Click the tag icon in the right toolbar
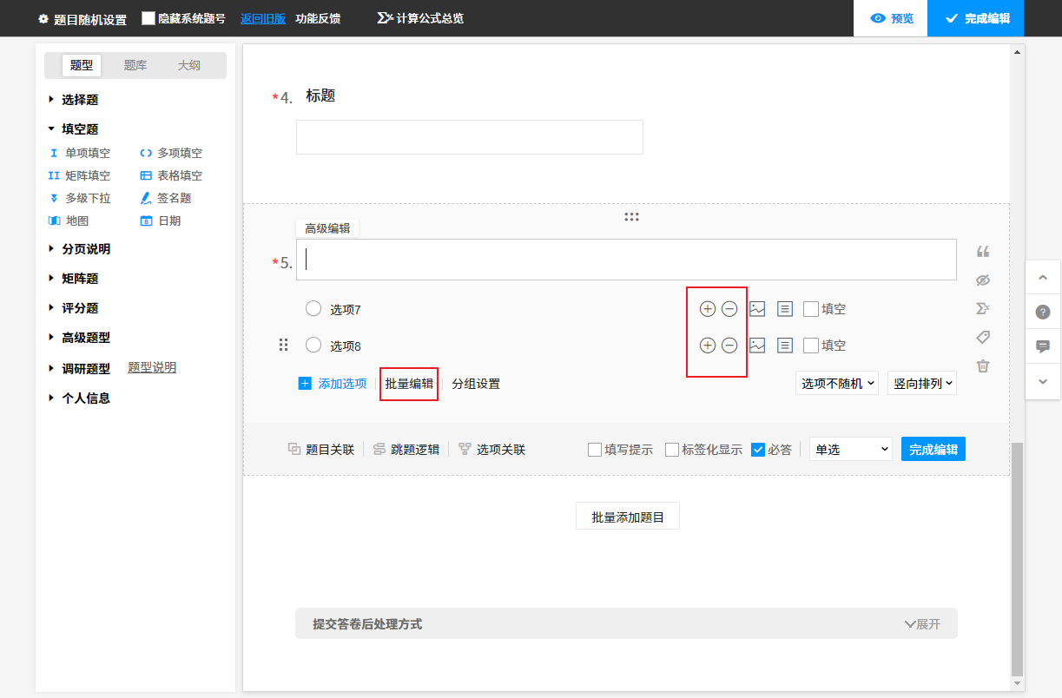This screenshot has height=698, width=1062. pos(983,337)
